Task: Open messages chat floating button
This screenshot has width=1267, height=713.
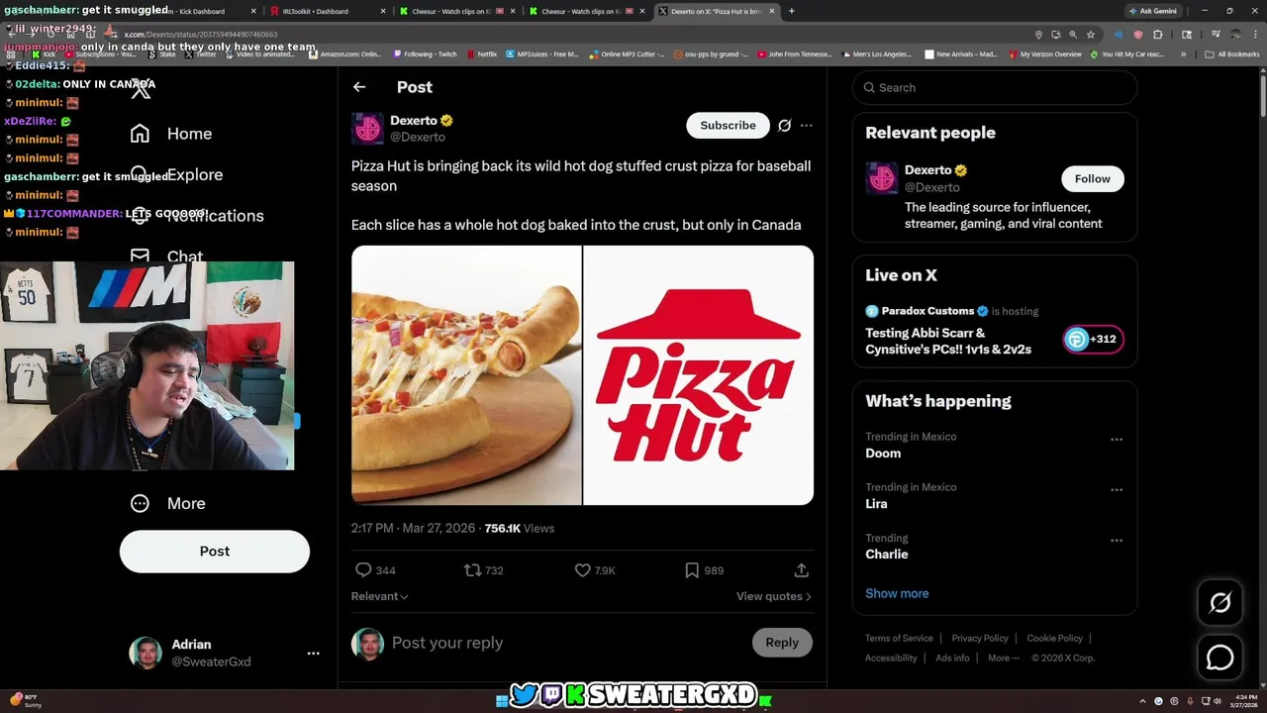Action: click(x=1219, y=657)
